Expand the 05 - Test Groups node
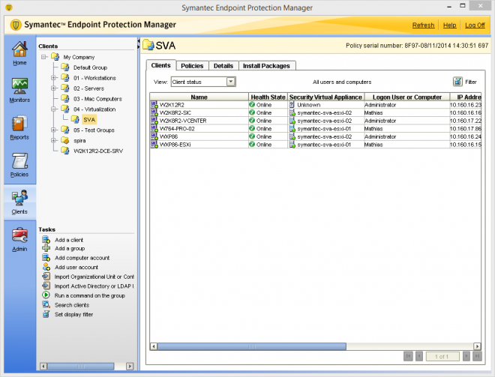Image resolution: width=495 pixels, height=377 pixels. (54, 130)
